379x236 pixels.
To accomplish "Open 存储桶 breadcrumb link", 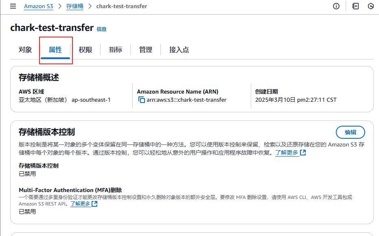I will coord(74,6).
